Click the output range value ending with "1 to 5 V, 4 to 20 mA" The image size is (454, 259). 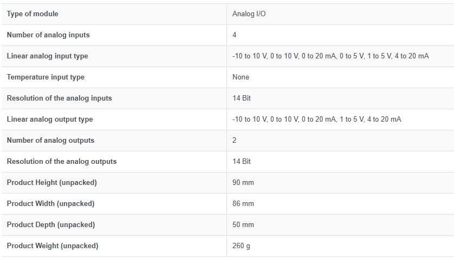pos(317,119)
